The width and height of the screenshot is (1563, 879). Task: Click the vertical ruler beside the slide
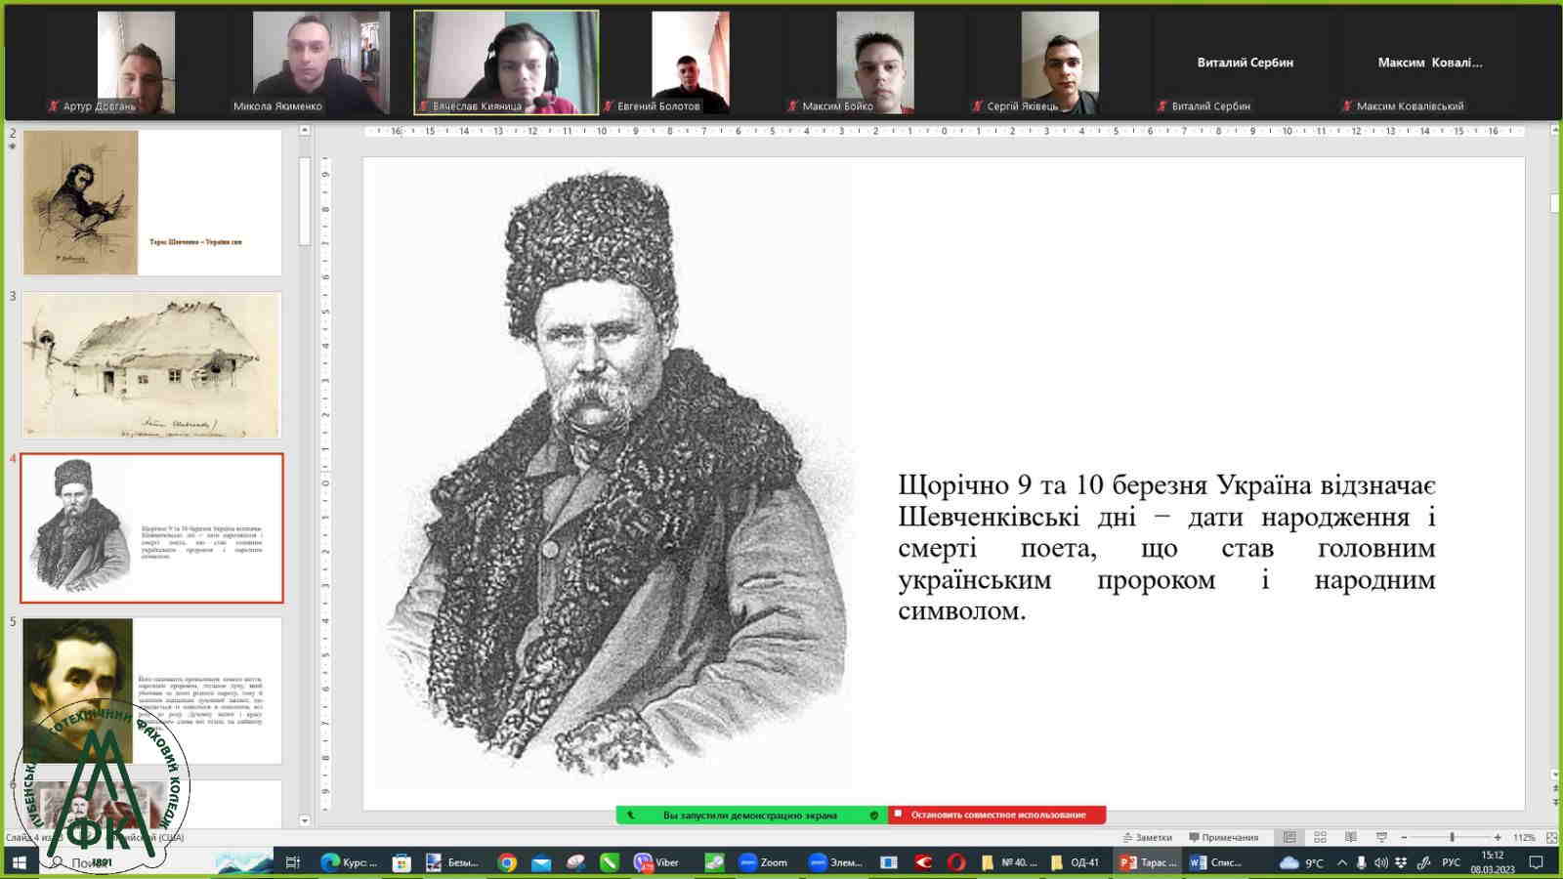325,483
